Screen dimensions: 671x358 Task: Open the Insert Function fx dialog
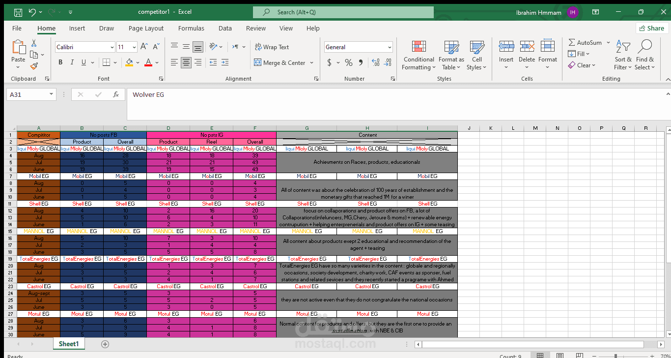pyautogui.click(x=116, y=94)
